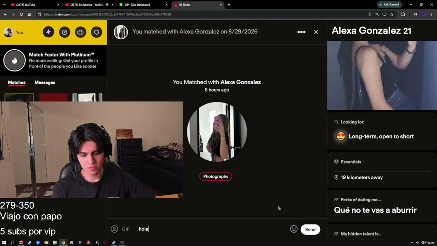Mute the Se Amerita YouTube tab audio

(107, 5)
